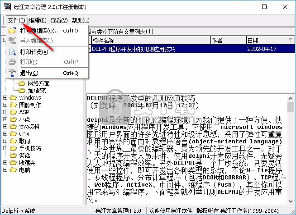Expand the windows tree node
The height and width of the screenshot is (215, 296).
(5, 98)
